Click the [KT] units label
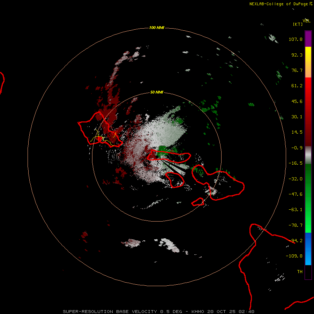This screenshot has height=314, width=314. 298,24
